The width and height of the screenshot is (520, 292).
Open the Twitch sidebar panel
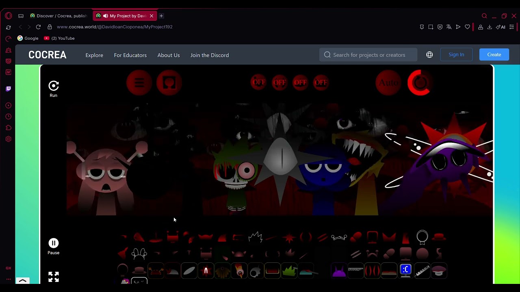click(9, 89)
